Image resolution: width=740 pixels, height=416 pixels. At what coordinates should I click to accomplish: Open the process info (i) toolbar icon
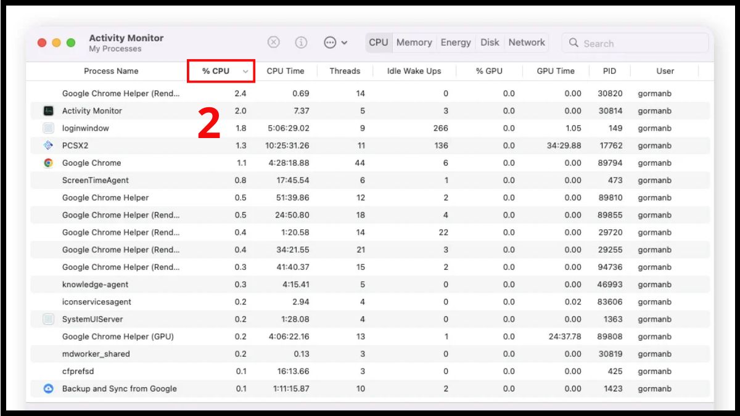tap(301, 43)
